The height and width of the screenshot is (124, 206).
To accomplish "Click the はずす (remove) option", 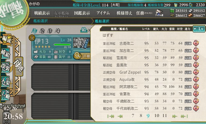I will tap(108, 35).
